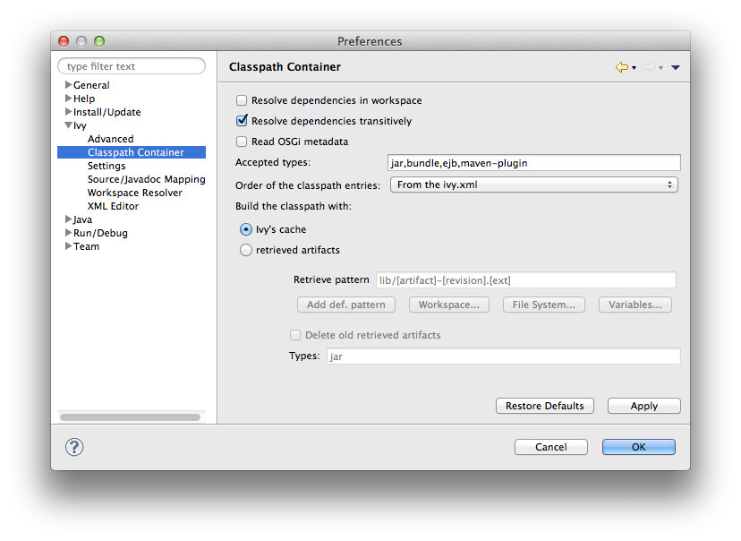
Task: Click the sidebar horizontal scrollbar
Action: [130, 417]
